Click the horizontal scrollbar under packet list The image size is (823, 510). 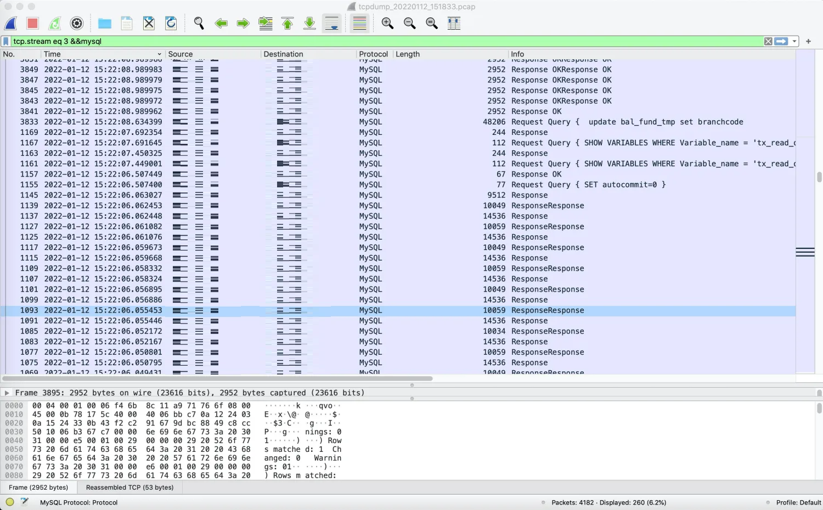[x=217, y=378]
